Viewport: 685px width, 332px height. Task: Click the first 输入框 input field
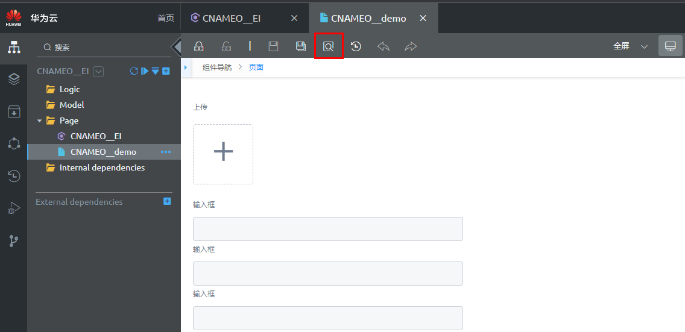point(327,228)
